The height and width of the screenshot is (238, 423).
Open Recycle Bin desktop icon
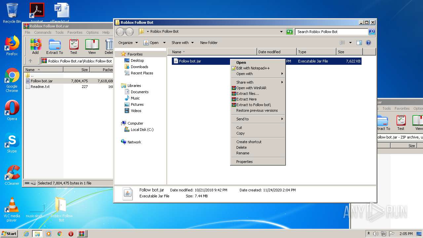click(x=12, y=13)
